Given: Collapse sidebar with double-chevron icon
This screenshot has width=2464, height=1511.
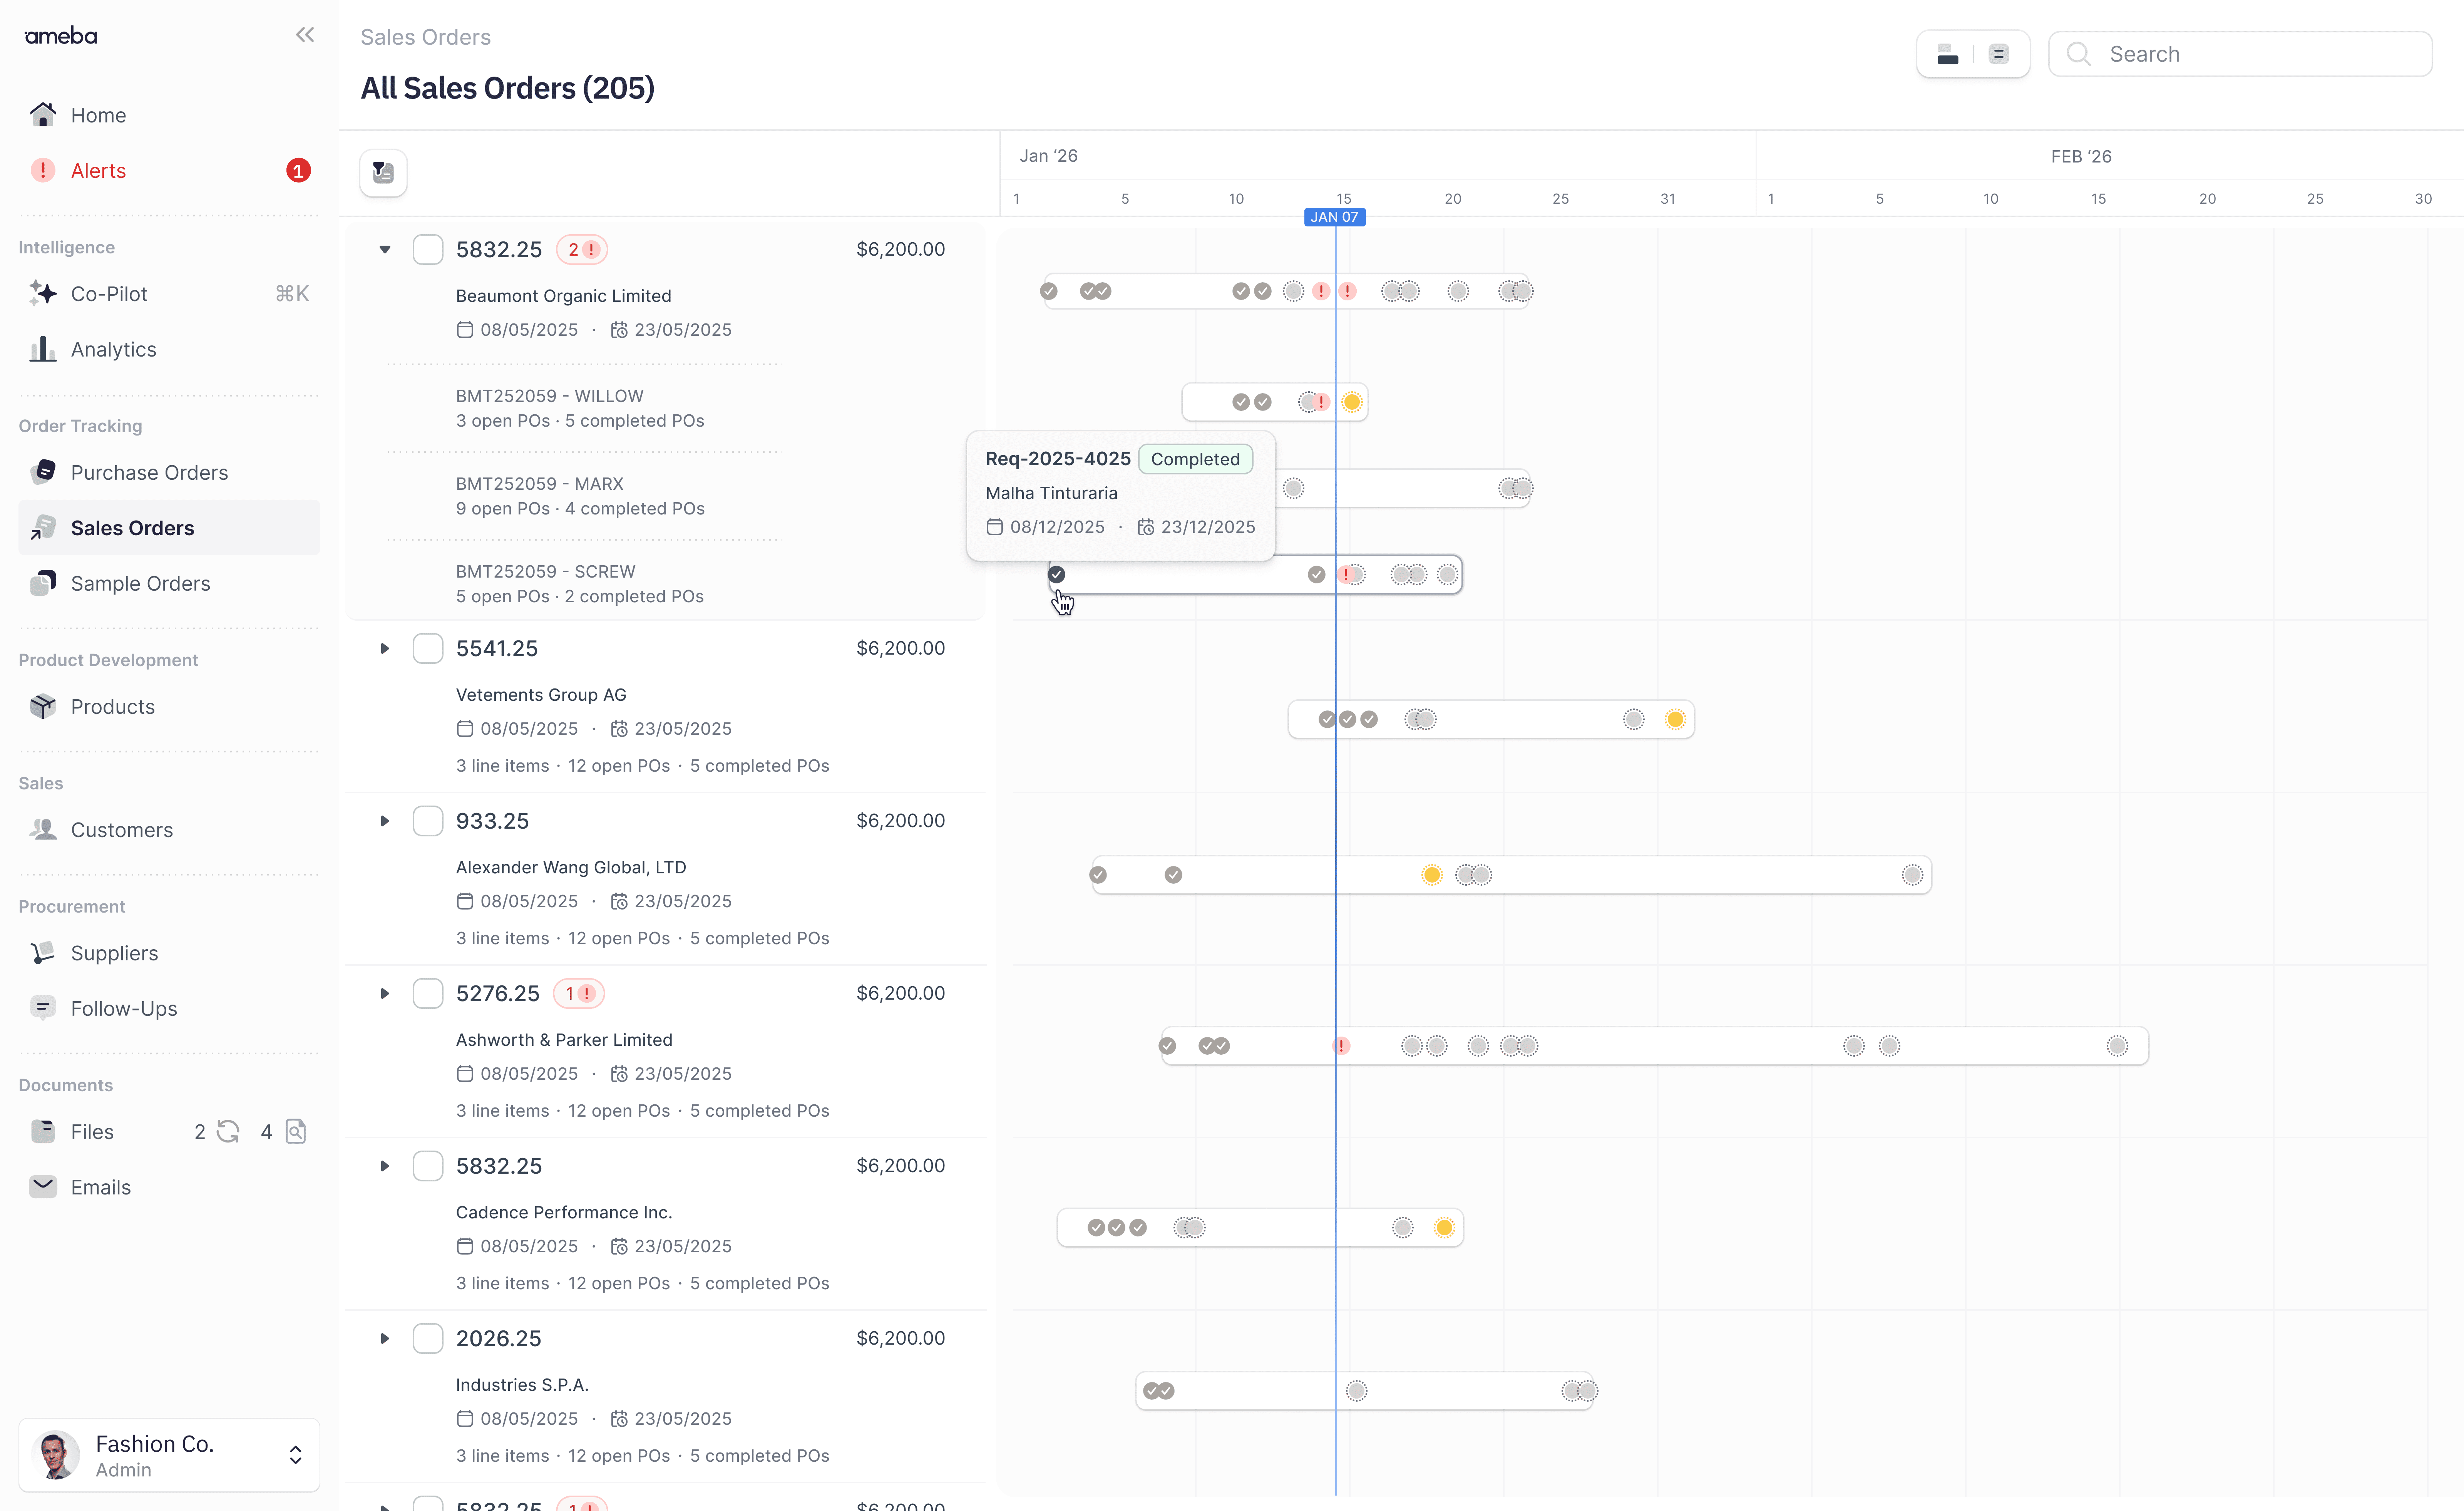Looking at the screenshot, I should point(305,35).
